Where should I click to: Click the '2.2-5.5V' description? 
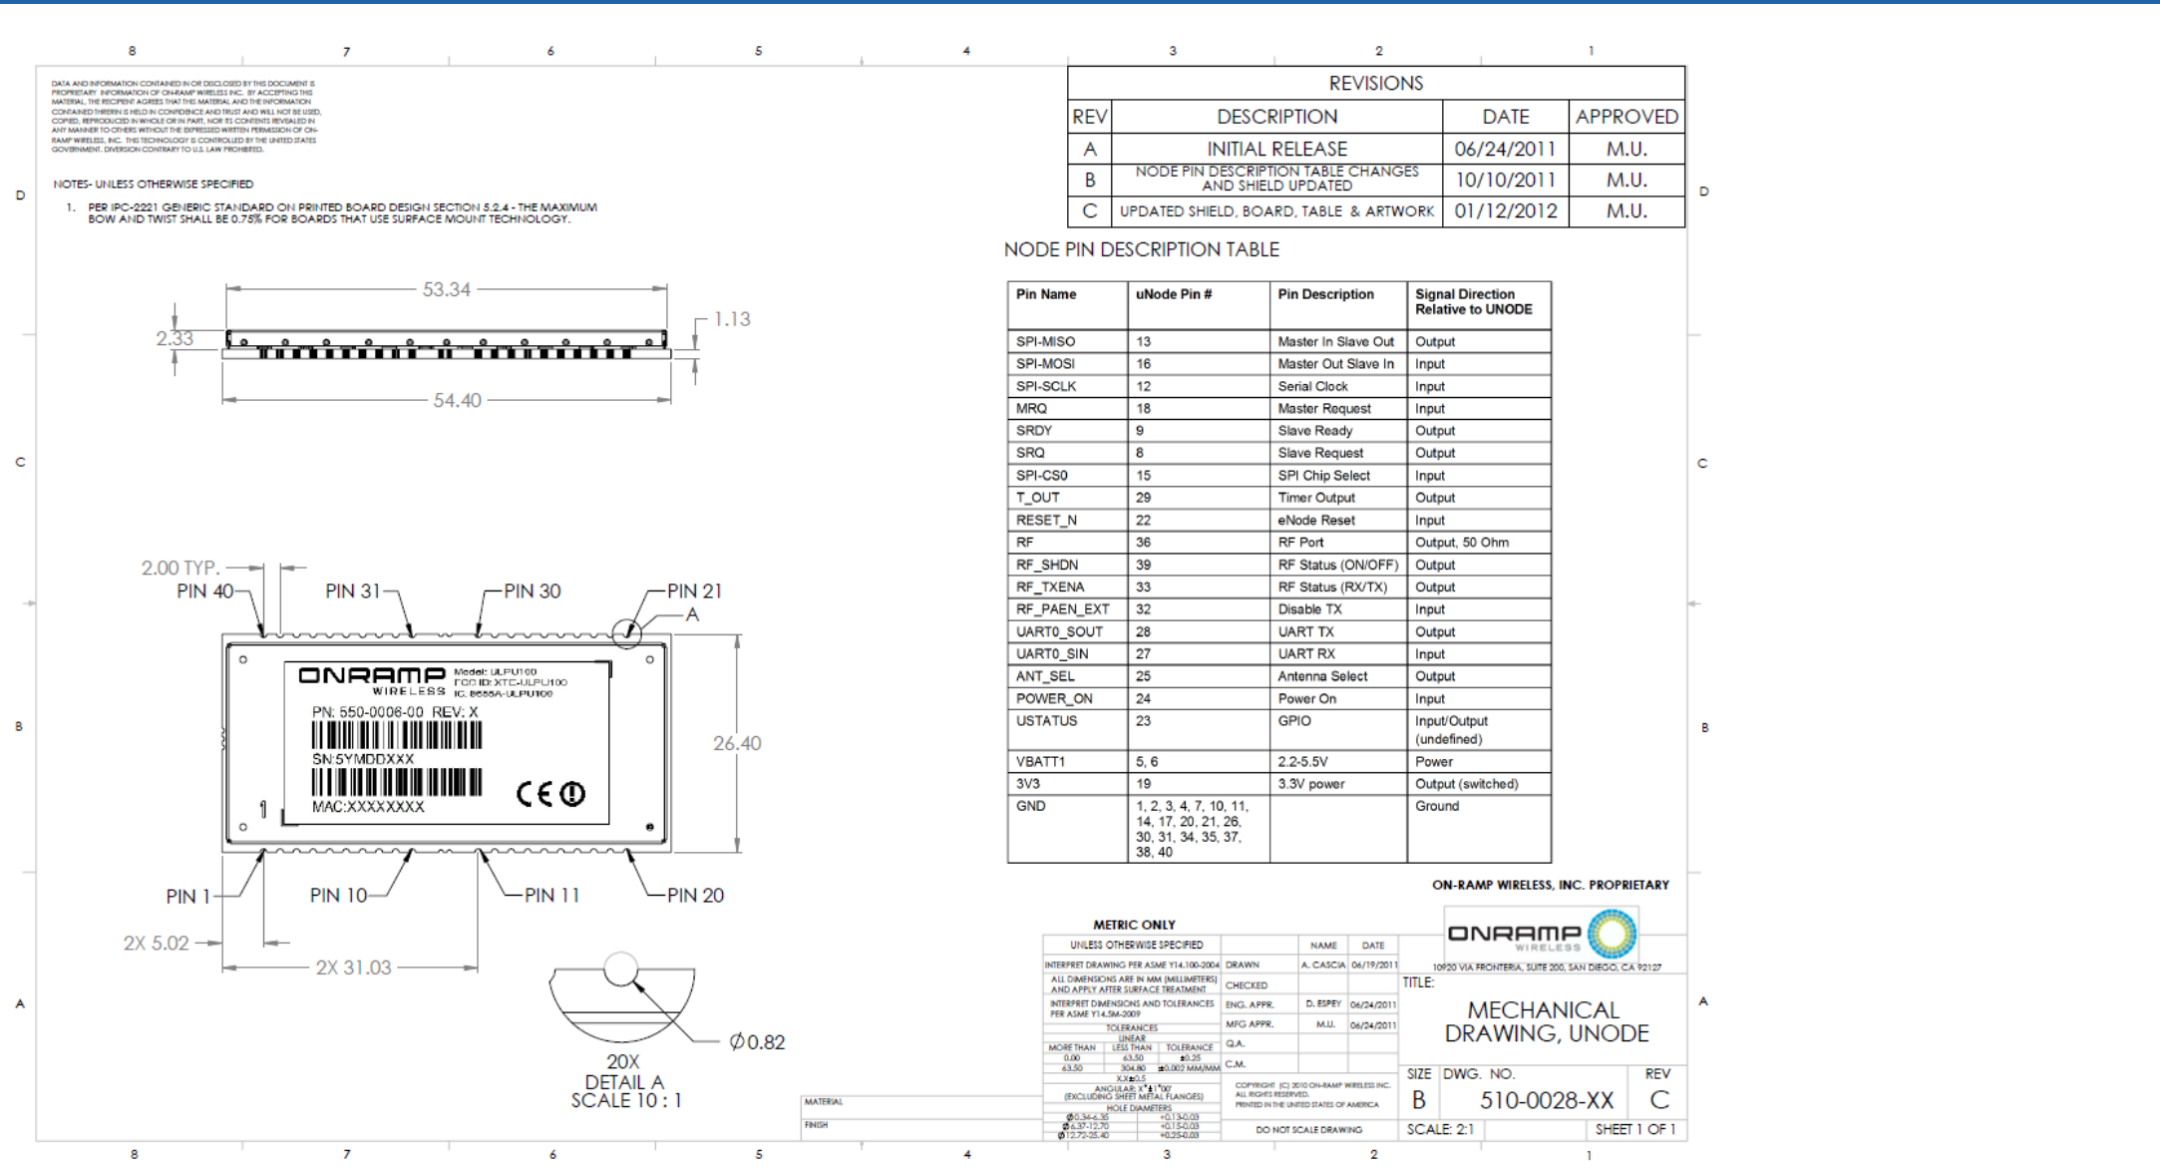[x=1302, y=761]
